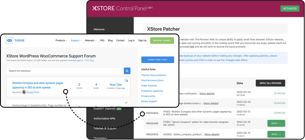The image size is (305, 140).
Task: Click the Sign Up link
Action: click(142, 40)
